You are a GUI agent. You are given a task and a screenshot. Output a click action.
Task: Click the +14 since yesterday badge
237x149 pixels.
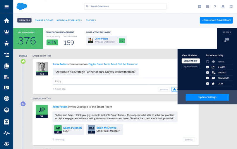point(52,43)
